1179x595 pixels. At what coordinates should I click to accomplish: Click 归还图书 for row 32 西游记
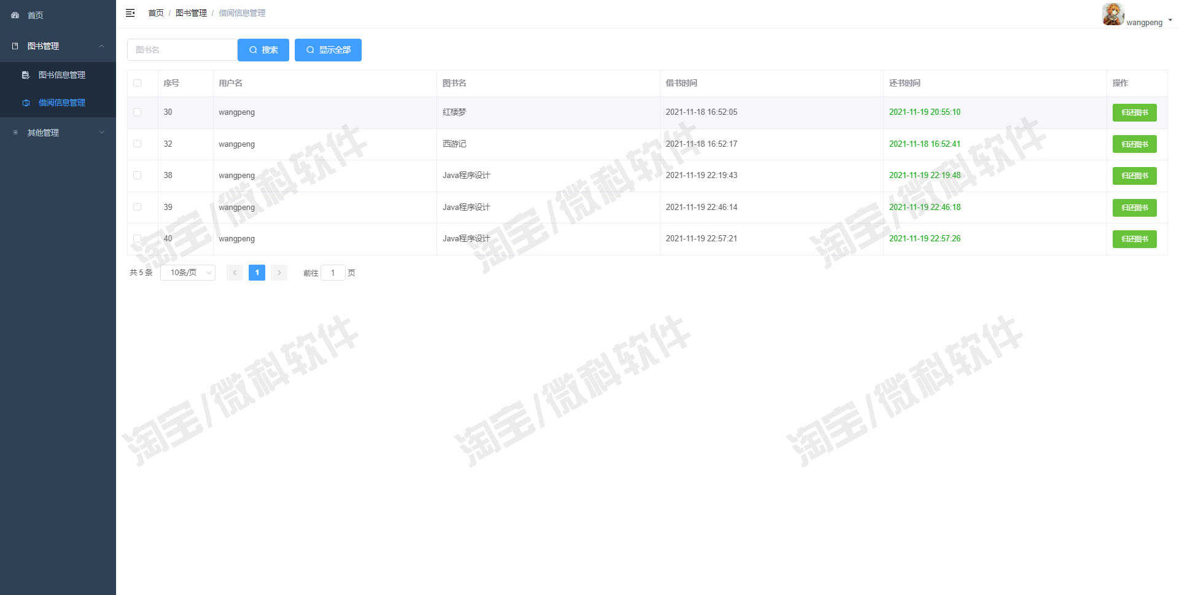tap(1135, 144)
